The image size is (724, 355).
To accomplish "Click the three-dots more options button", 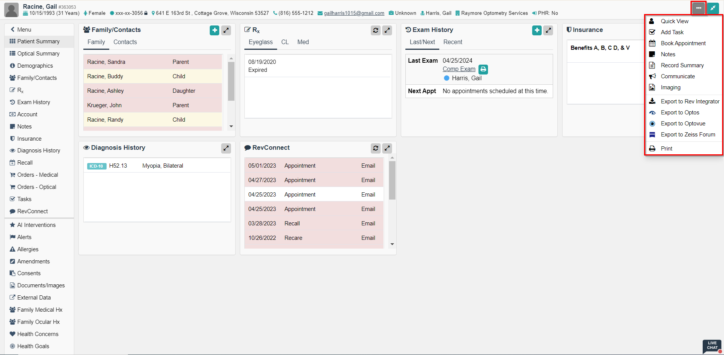I will [698, 8].
